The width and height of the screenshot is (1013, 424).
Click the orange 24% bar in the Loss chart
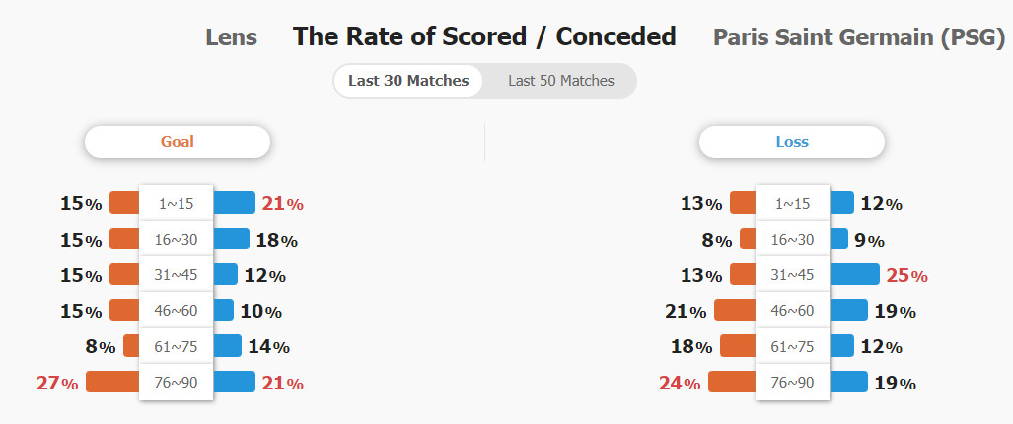pos(732,382)
